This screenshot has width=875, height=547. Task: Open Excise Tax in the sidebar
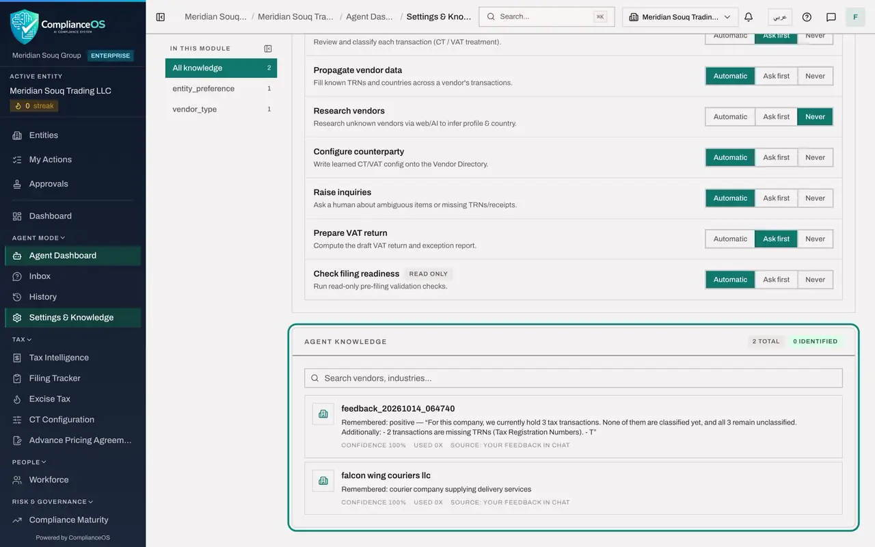click(72, 399)
